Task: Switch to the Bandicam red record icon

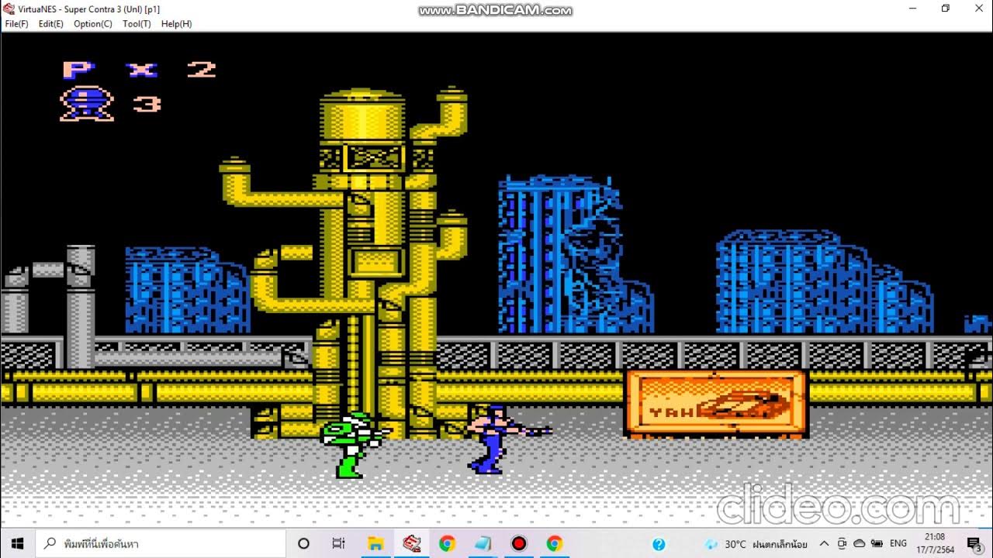Action: [518, 543]
